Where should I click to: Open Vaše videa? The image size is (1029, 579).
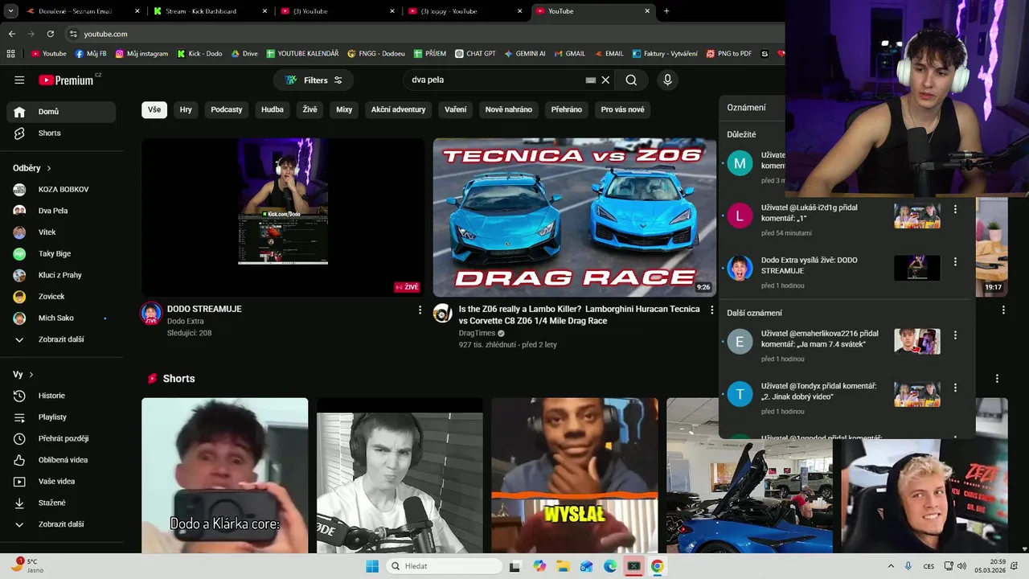point(61,481)
